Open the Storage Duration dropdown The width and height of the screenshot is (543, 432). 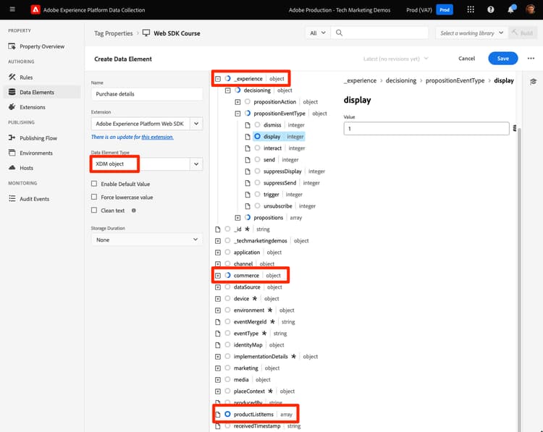tap(147, 240)
